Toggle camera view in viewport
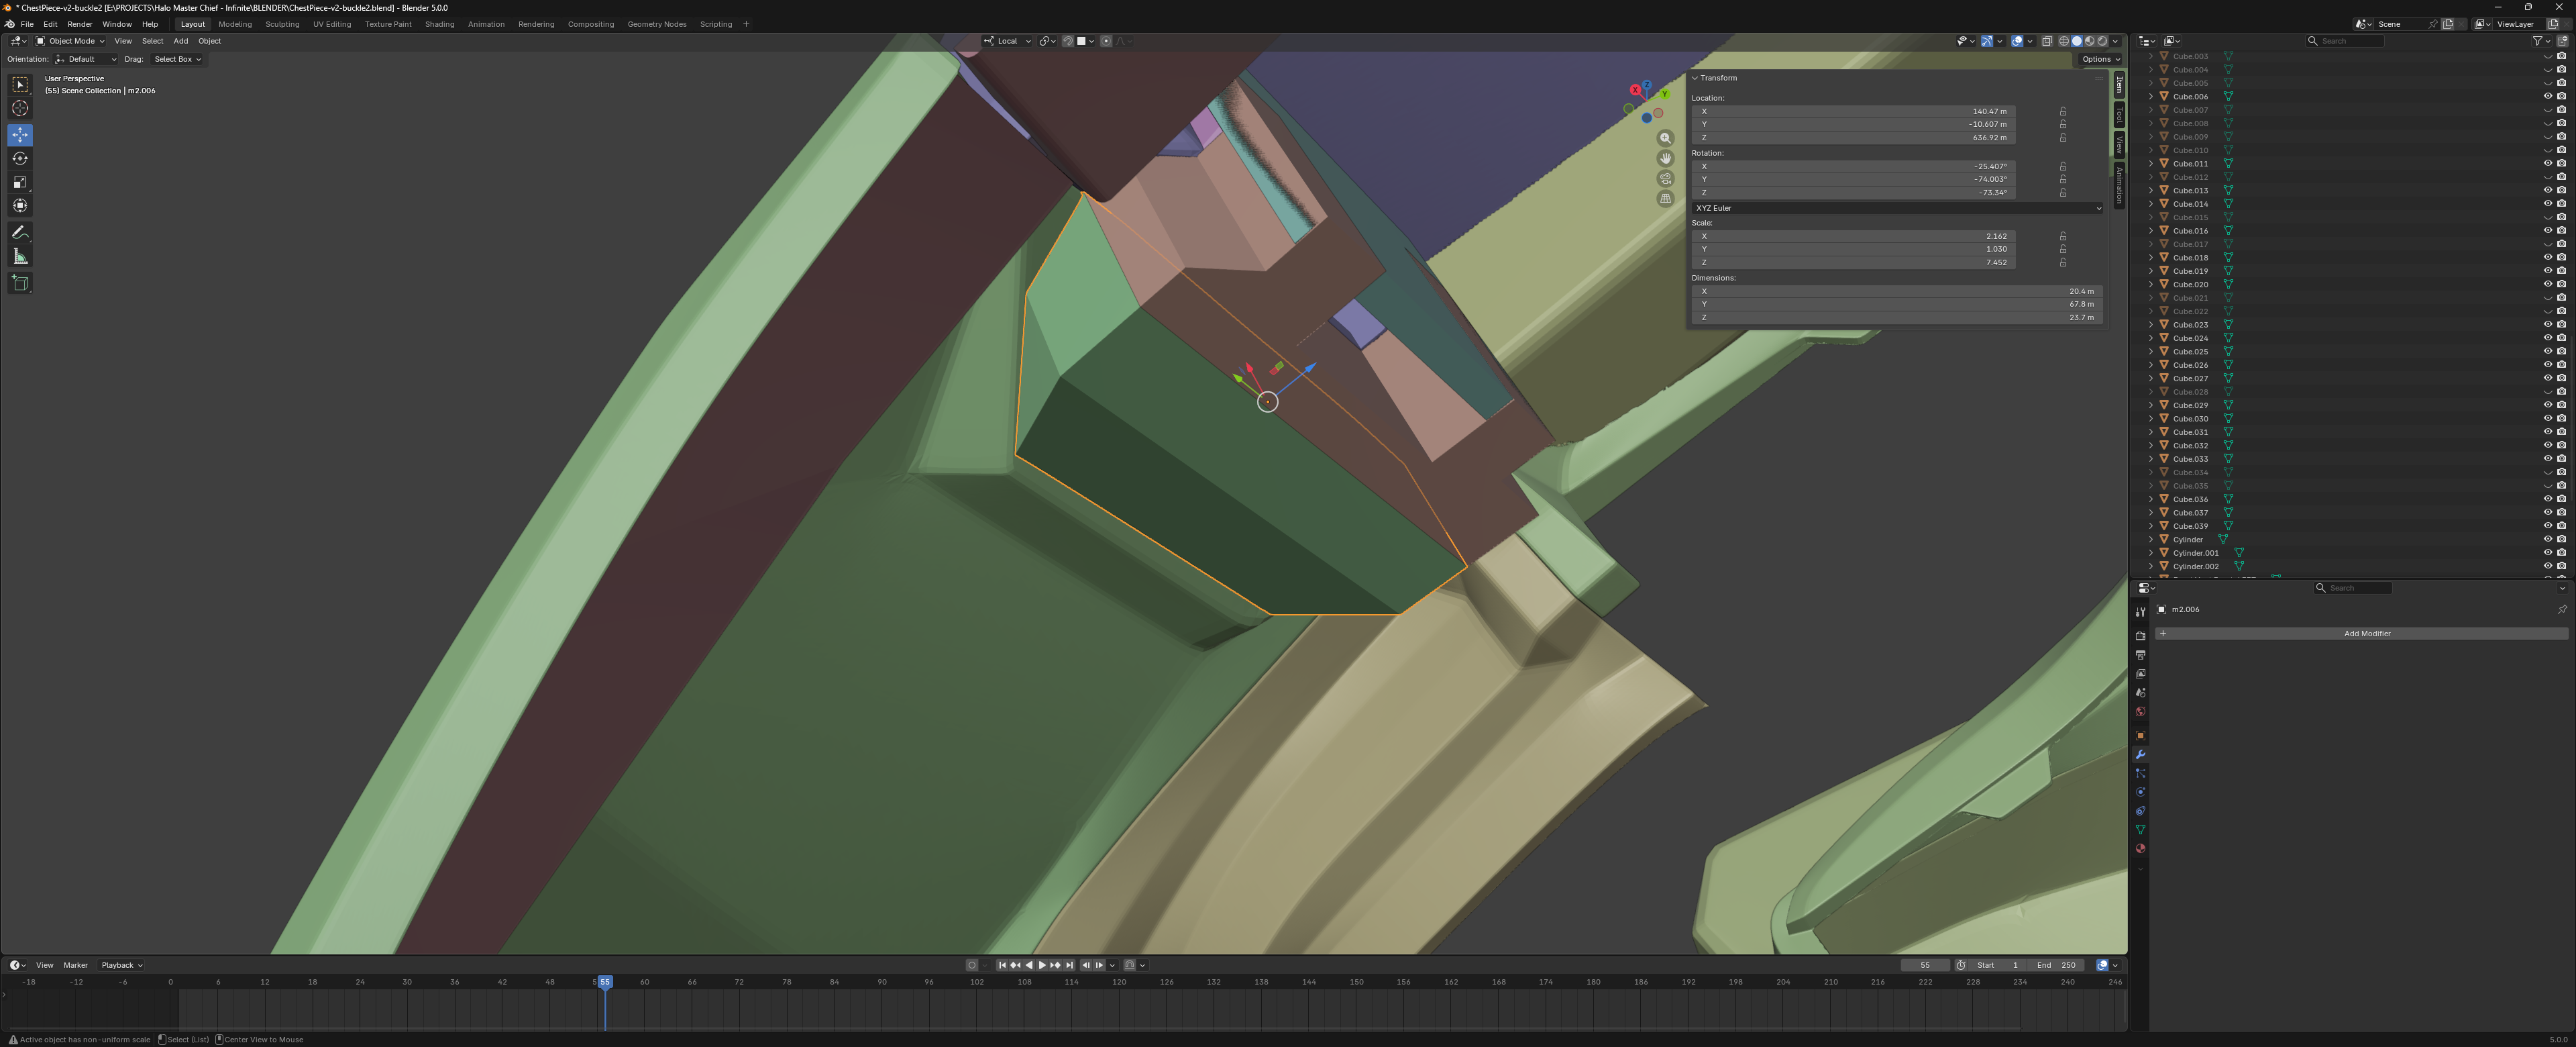The width and height of the screenshot is (2576, 1047). coord(1665,178)
